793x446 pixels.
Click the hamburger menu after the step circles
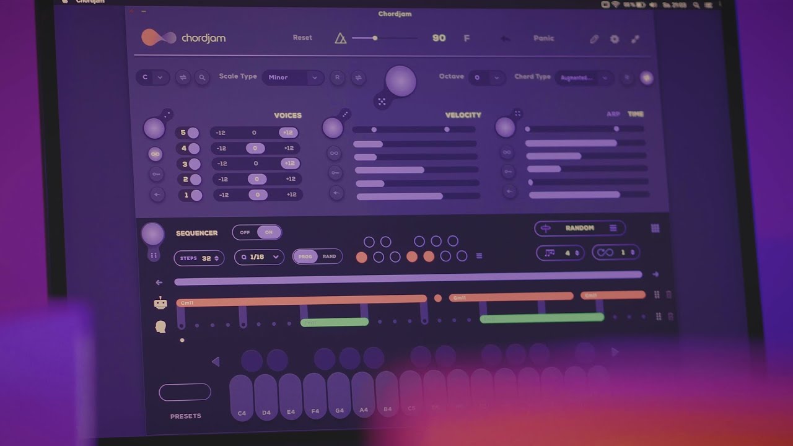click(479, 256)
